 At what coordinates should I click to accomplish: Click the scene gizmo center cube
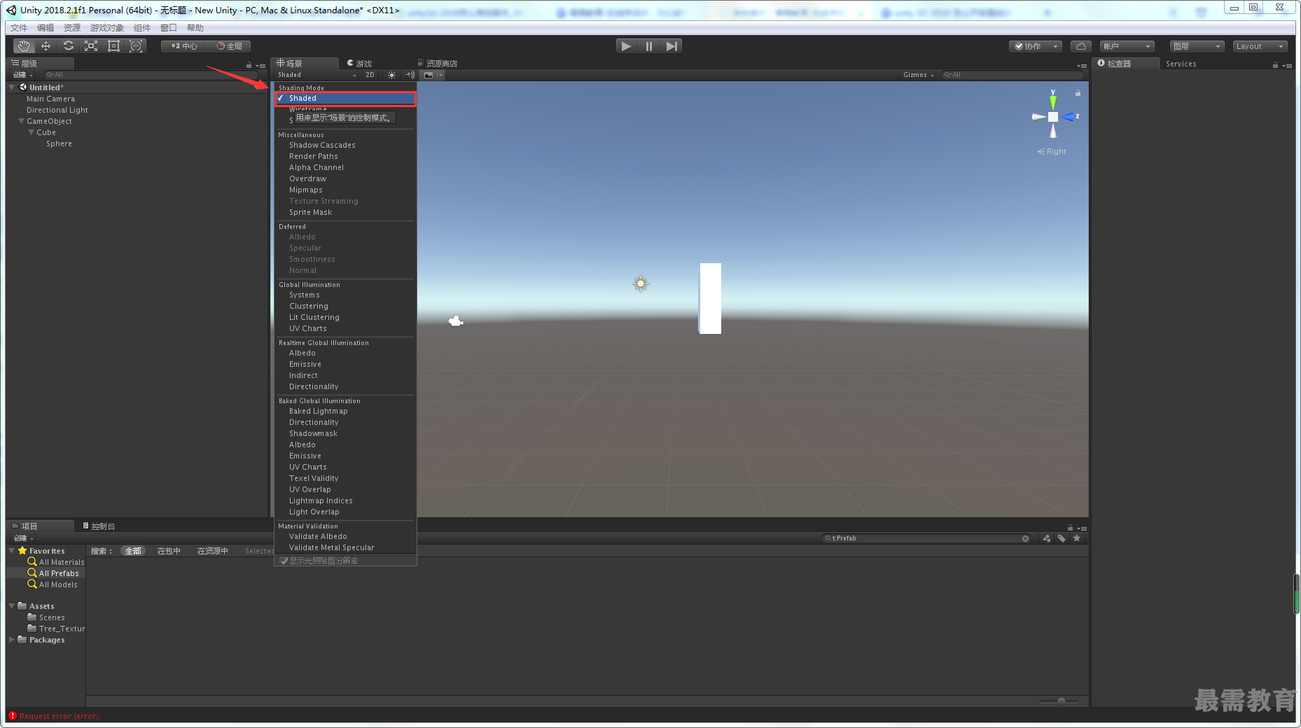tap(1052, 117)
